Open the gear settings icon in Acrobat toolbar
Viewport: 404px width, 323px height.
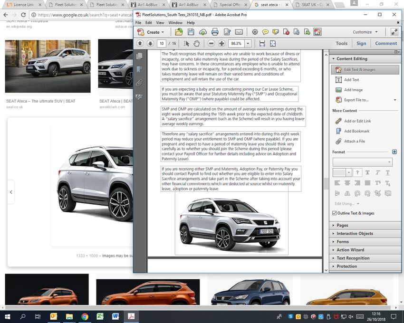click(x=255, y=32)
